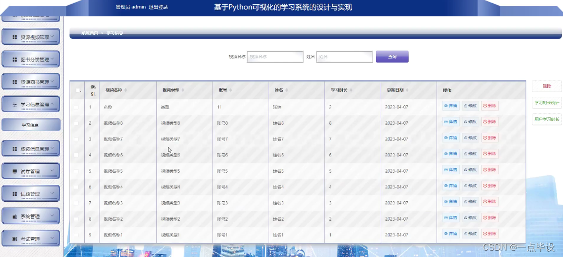Sort table by 视频类型 column arrows
Screen dimensions: 563x257
point(183,90)
